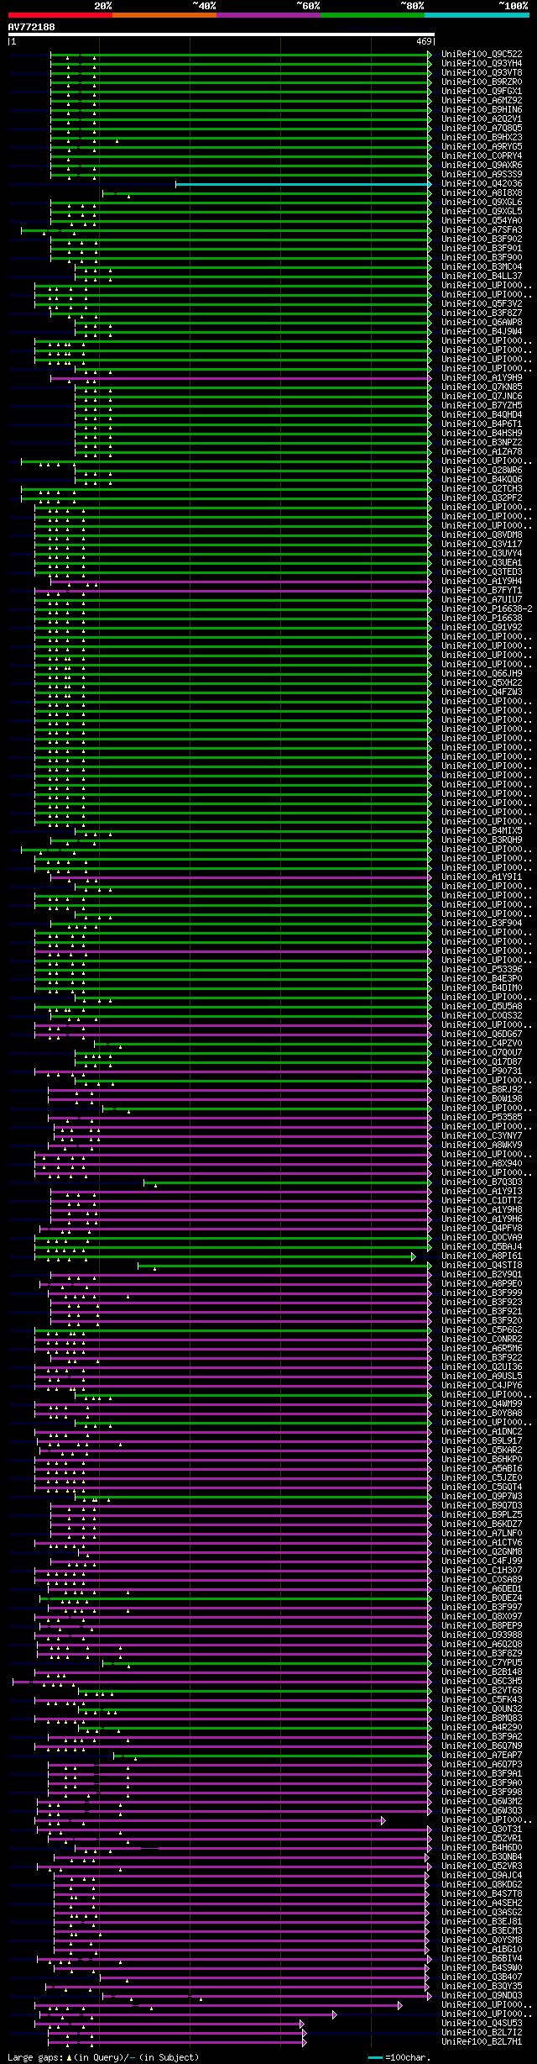Screen dimensions: 537x2064
Task: Click the cyan alignment bar for Q42036
Action: point(303,184)
